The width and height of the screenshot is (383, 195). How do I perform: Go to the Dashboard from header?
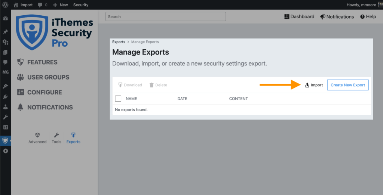(299, 16)
